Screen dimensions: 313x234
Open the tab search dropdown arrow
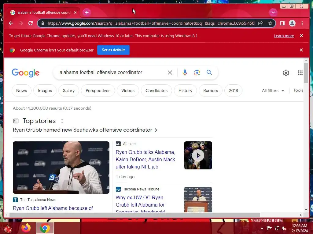click(273, 12)
